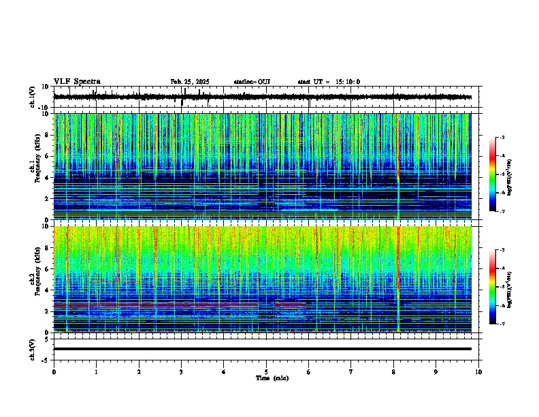
Task: Click the "2" tick on ch.2 frequency axis
Action: [x=48, y=311]
